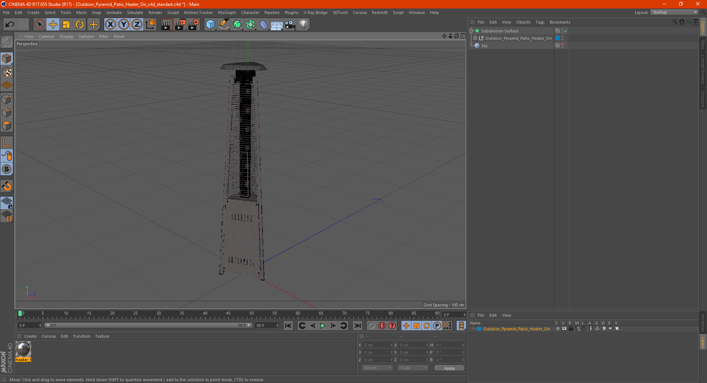Open the Mesh menu
This screenshot has width=707, height=383.
[x=81, y=13]
